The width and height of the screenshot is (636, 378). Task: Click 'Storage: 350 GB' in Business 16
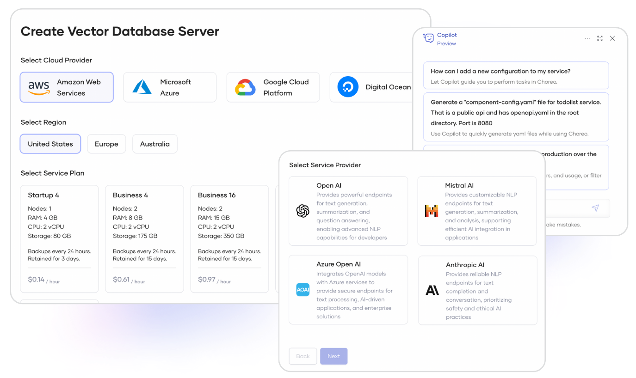click(x=221, y=236)
